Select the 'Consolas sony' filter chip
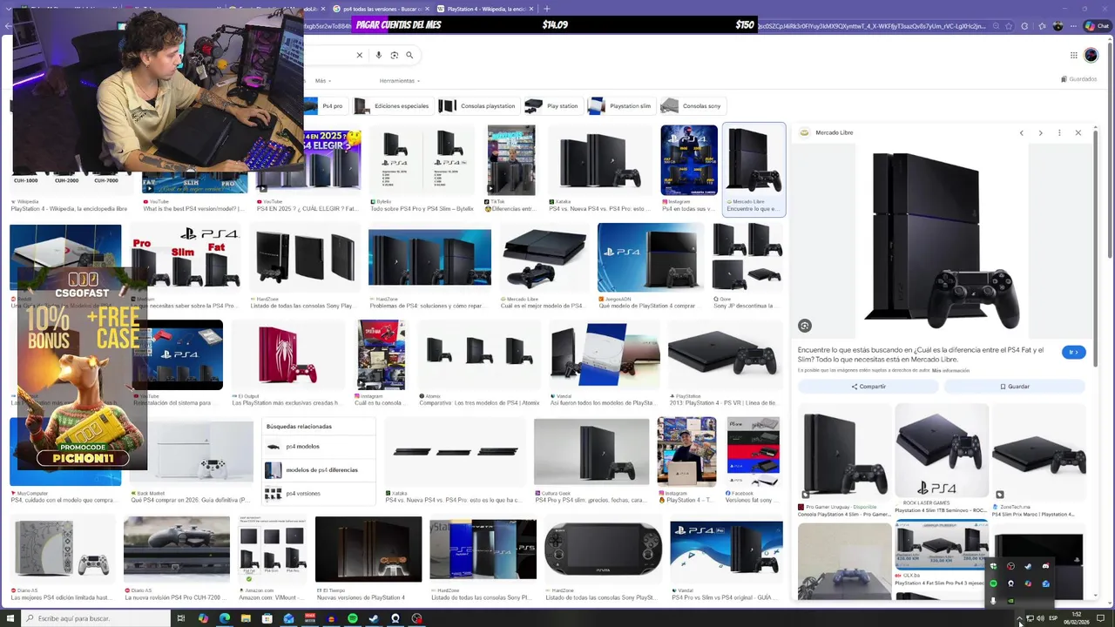Viewport: 1115px width, 627px height. click(693, 106)
